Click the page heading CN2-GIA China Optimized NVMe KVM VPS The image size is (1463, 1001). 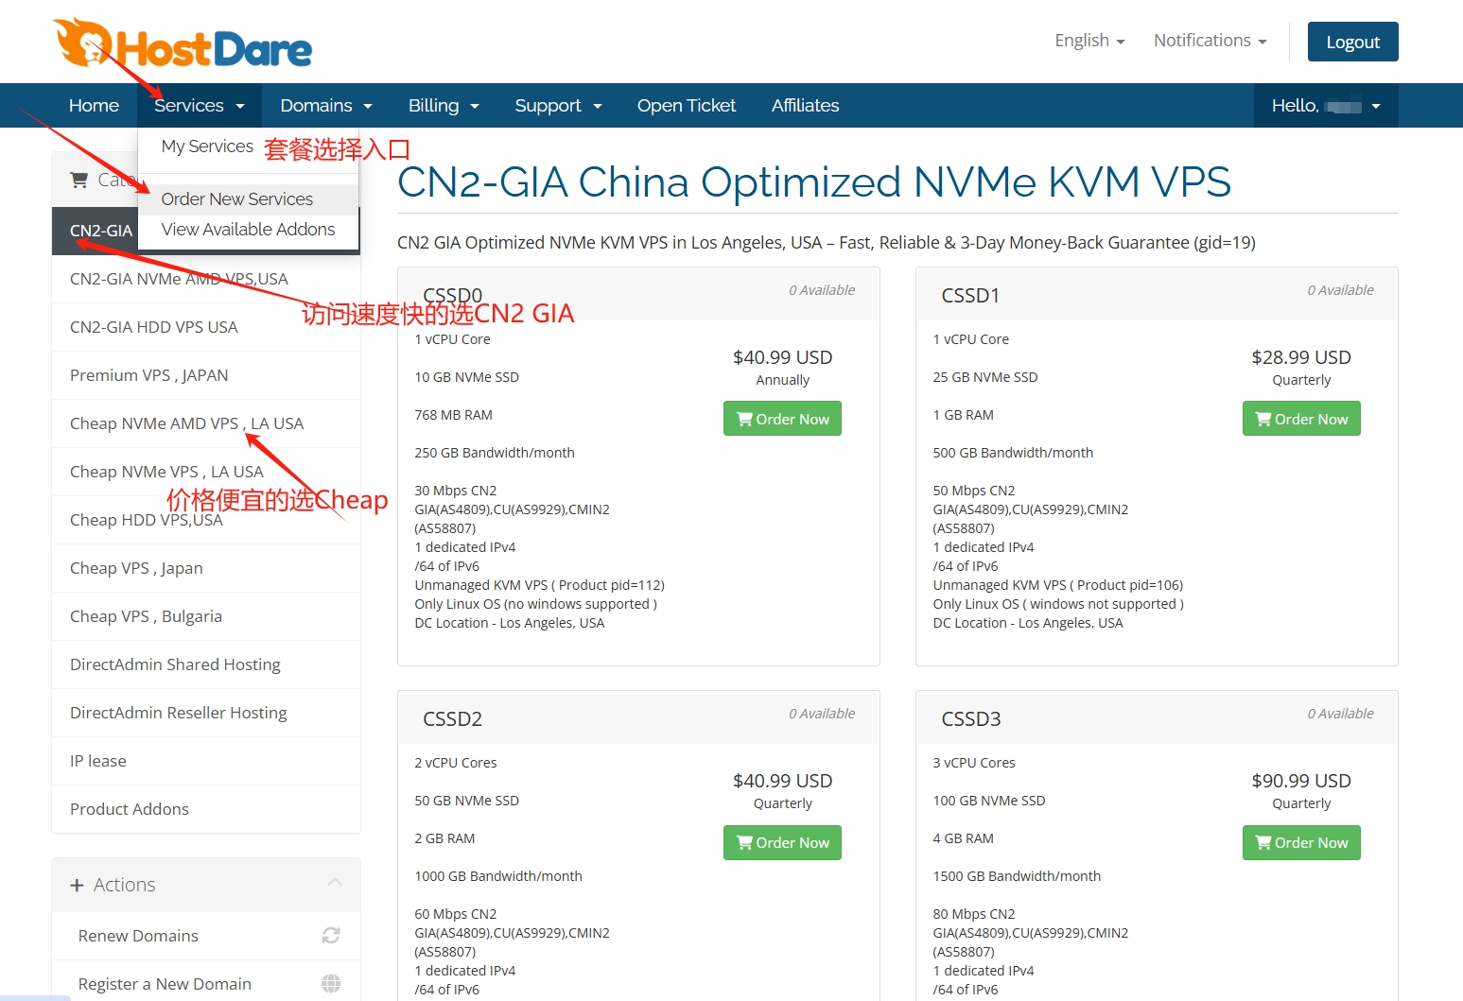(x=814, y=182)
